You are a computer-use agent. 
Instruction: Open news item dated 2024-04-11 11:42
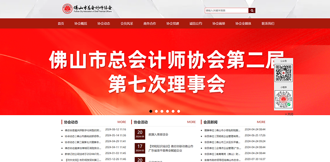tap(83, 148)
